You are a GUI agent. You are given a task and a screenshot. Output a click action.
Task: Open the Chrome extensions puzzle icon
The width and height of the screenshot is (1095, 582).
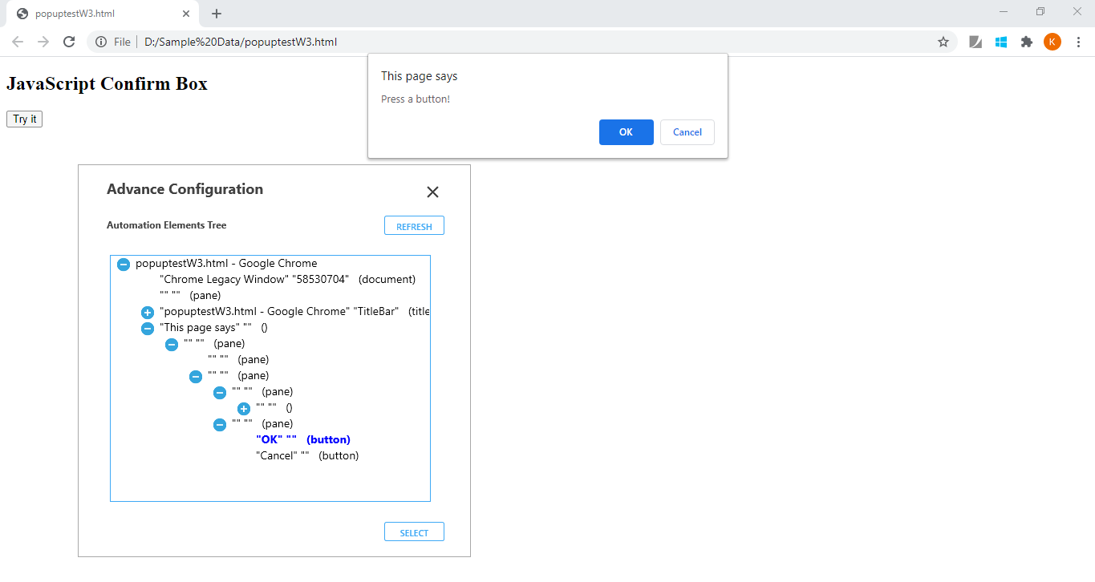[x=1027, y=42]
